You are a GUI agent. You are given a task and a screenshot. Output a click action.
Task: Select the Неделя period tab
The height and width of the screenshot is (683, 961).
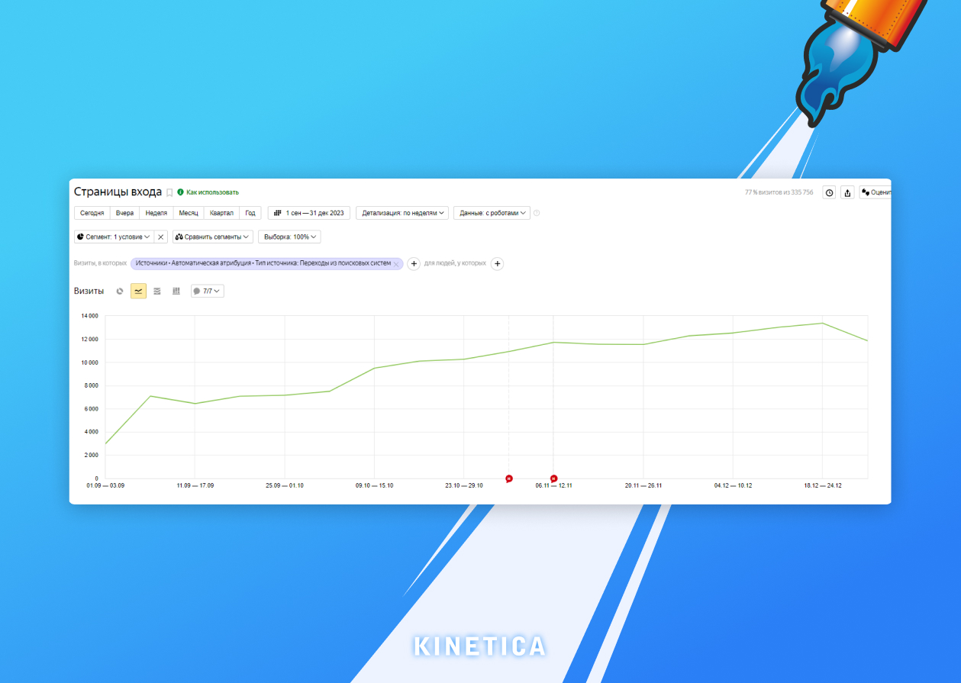[x=156, y=213]
